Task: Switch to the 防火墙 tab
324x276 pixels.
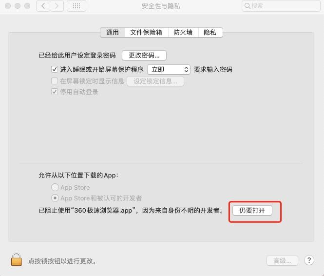Action: click(183, 33)
